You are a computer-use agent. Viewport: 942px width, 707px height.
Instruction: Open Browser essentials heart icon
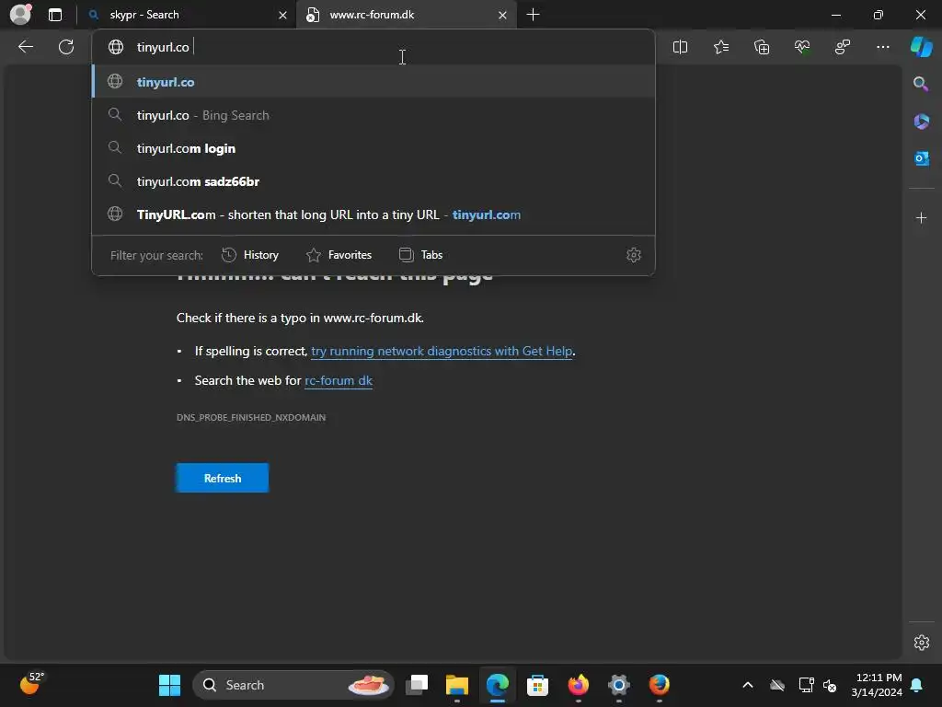click(802, 47)
